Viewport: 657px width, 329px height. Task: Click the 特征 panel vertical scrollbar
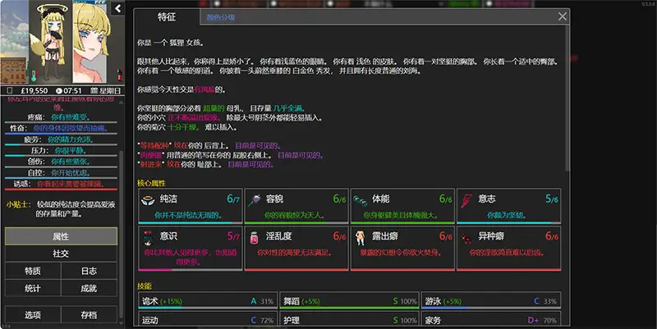pyautogui.click(x=567, y=98)
